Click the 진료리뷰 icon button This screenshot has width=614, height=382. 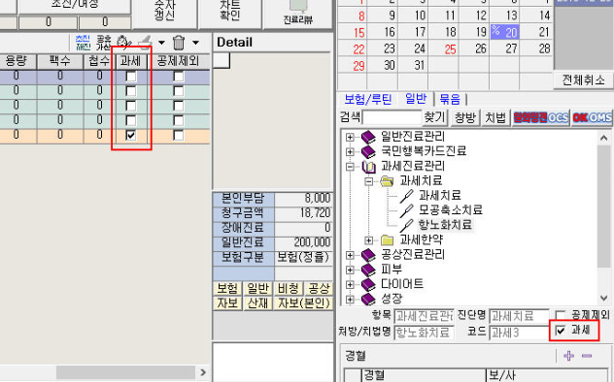298,14
